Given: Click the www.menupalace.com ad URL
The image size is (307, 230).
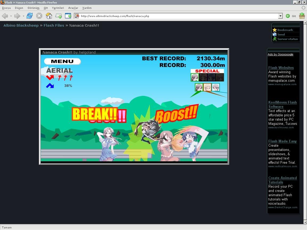Looking at the screenshot, I should [282, 84].
